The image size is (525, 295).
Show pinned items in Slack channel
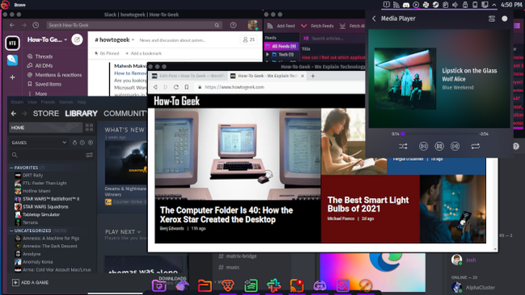(107, 53)
